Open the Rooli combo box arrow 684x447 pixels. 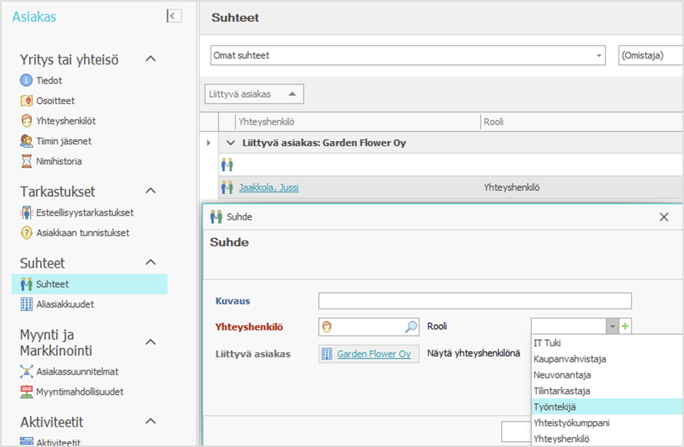pos(612,327)
